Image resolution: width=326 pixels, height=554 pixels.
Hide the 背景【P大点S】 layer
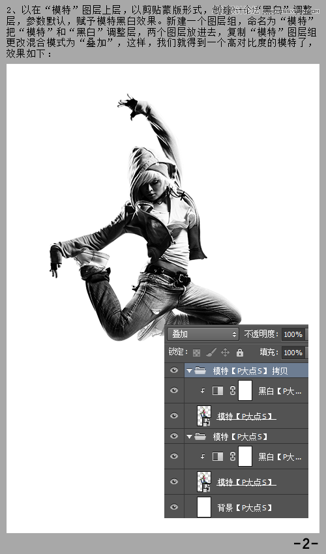pyautogui.click(x=174, y=507)
